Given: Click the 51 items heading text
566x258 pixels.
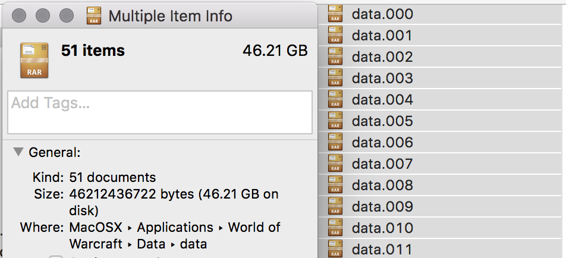Looking at the screenshot, I should (x=93, y=51).
